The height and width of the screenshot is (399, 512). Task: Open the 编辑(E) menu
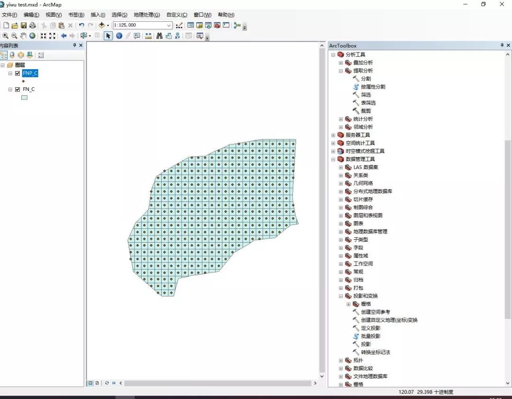[31, 15]
